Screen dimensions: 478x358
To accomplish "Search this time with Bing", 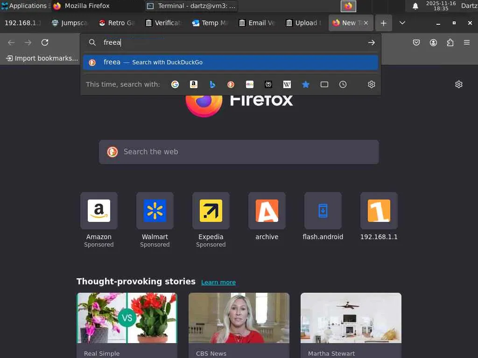I will (212, 84).
